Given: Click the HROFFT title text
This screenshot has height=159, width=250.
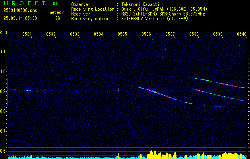Looking at the screenshot, I should pyautogui.click(x=24, y=3).
